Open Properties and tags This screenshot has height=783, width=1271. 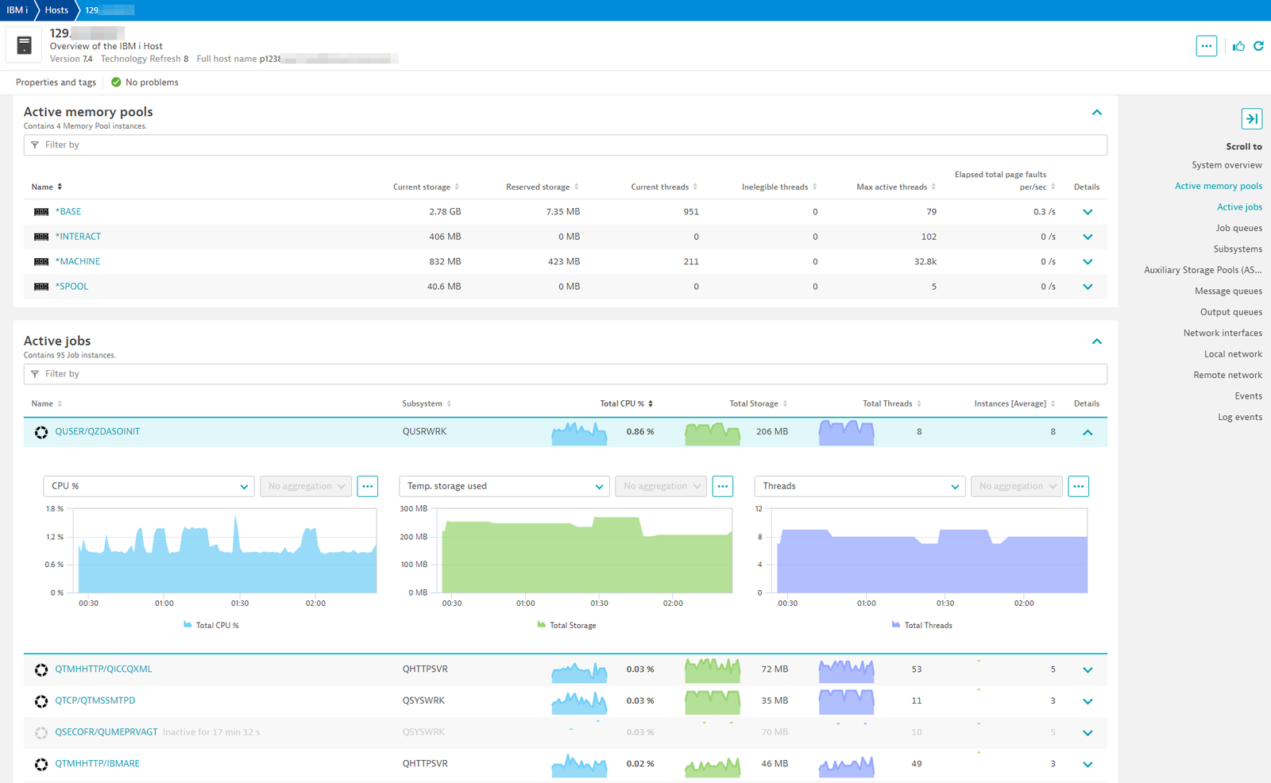point(56,82)
